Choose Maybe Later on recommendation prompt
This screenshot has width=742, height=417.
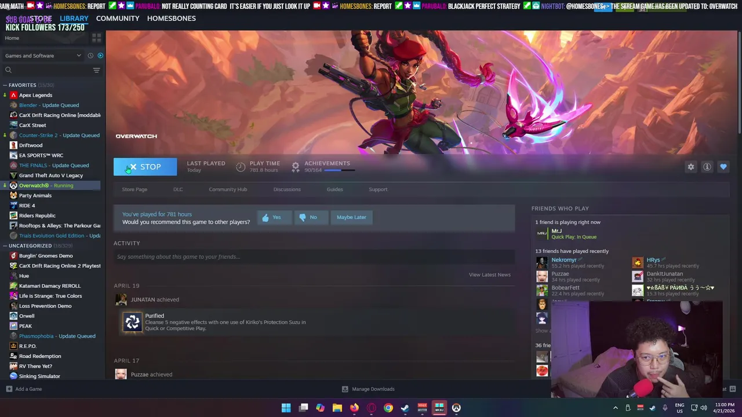(351, 217)
